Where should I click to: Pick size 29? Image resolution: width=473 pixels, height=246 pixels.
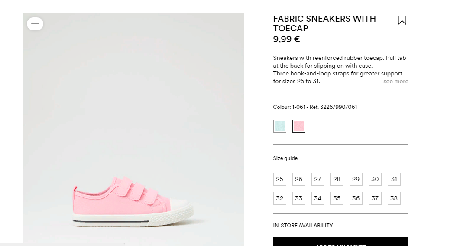pyautogui.click(x=356, y=179)
